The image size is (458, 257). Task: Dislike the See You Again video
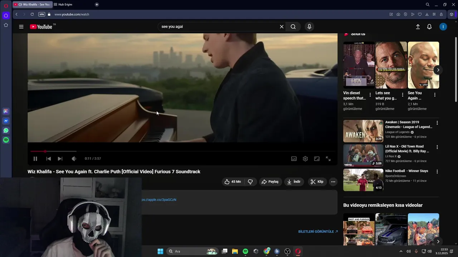tap(250, 182)
